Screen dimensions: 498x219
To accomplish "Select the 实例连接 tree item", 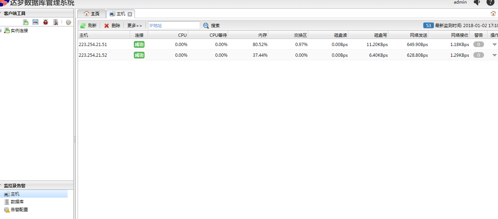I will click(19, 31).
